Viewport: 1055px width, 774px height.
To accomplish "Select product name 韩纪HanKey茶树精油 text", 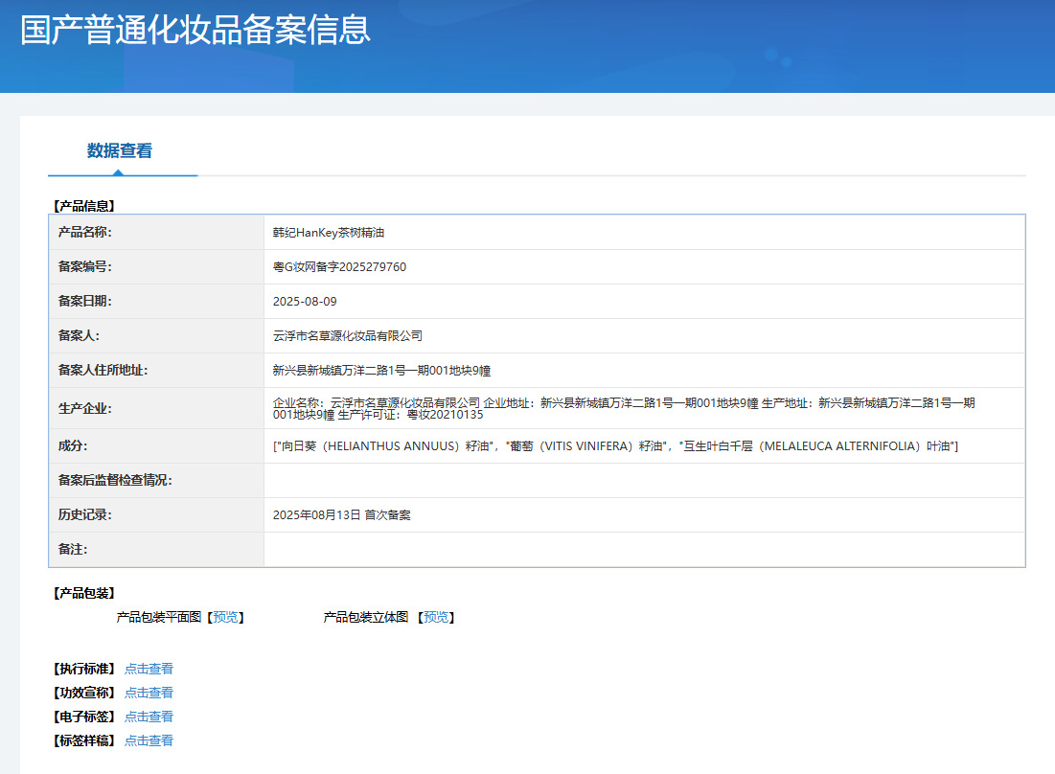I will pyautogui.click(x=329, y=233).
